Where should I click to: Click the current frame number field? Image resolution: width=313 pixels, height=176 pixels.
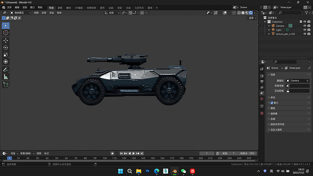[x=207, y=153]
